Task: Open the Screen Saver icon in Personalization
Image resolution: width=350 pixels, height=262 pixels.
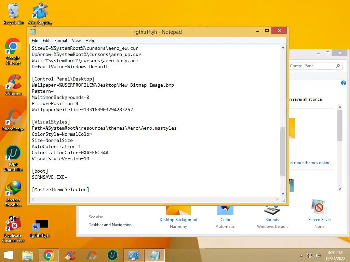Action: (x=319, y=207)
